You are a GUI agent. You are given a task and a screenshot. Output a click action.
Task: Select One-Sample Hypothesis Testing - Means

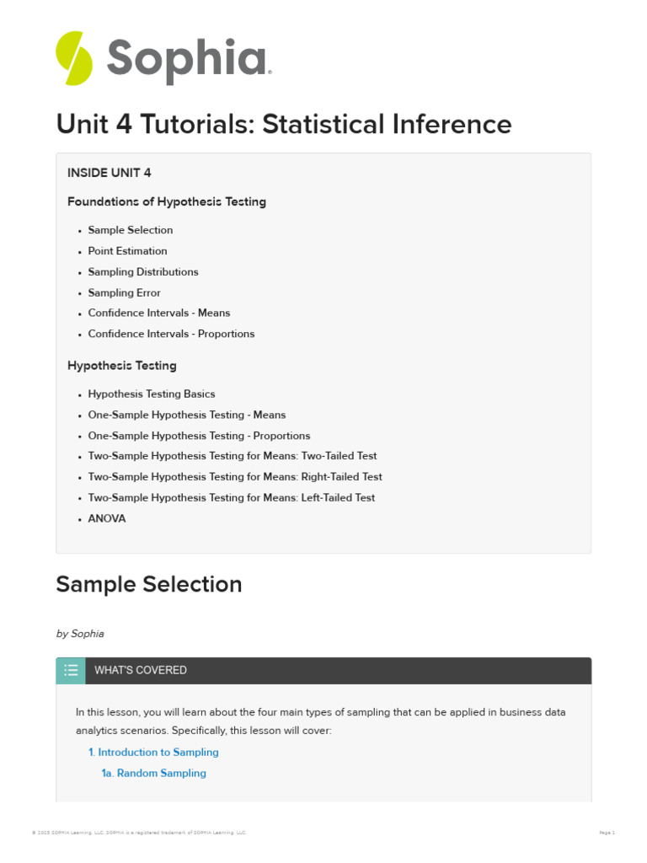(x=187, y=415)
